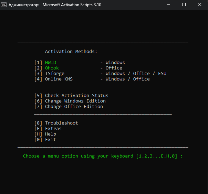Click "Windows / Office / ESU" description
This screenshot has width=208, height=194.
coord(136,74)
